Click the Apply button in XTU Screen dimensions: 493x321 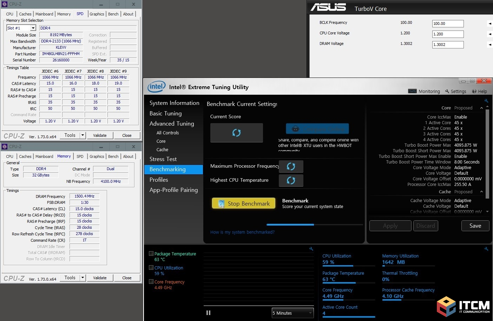tap(390, 226)
